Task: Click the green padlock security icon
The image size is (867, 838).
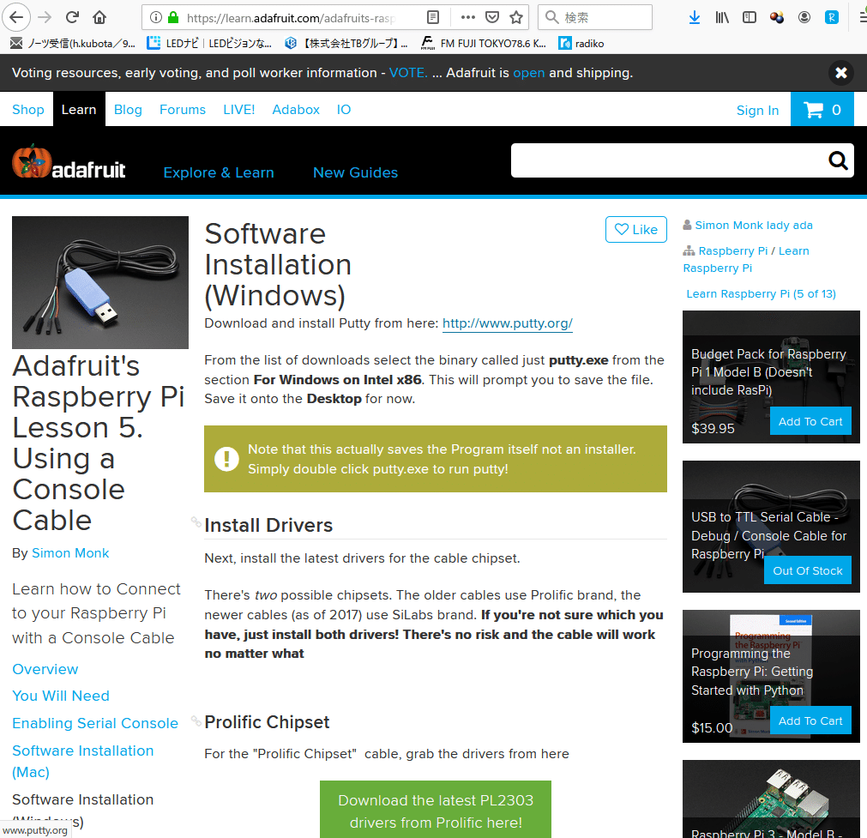Action: pos(173,17)
